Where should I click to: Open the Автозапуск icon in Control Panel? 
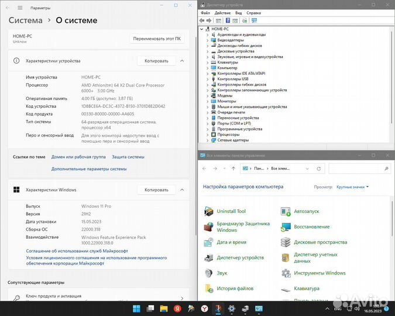point(286,211)
